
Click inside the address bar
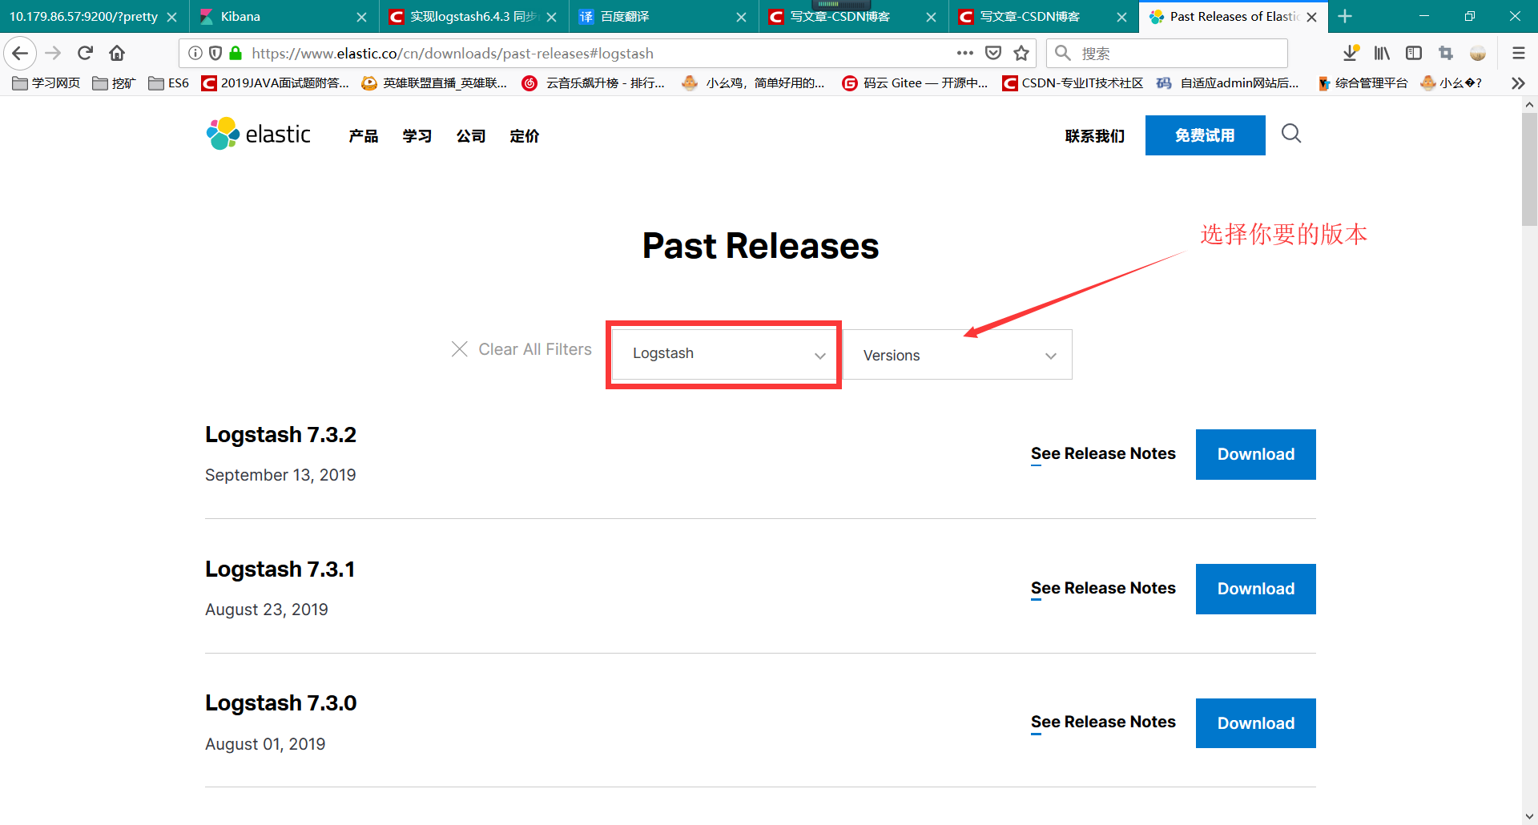(x=561, y=53)
